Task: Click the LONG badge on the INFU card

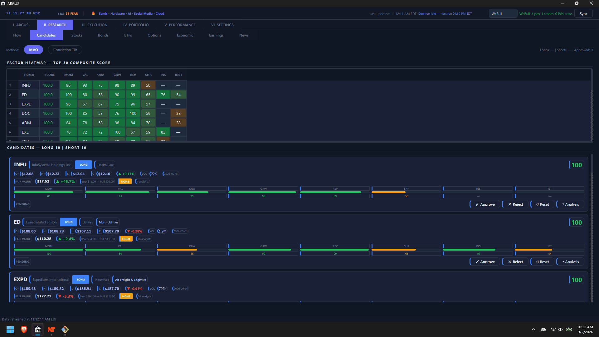Action: pyautogui.click(x=84, y=165)
